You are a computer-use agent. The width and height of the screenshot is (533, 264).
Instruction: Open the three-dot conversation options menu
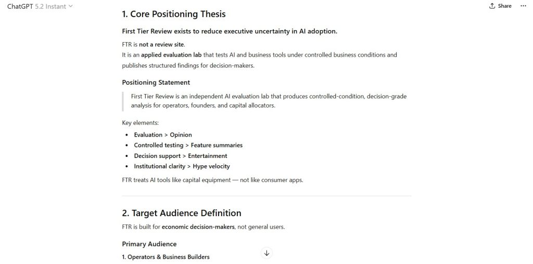pyautogui.click(x=523, y=6)
